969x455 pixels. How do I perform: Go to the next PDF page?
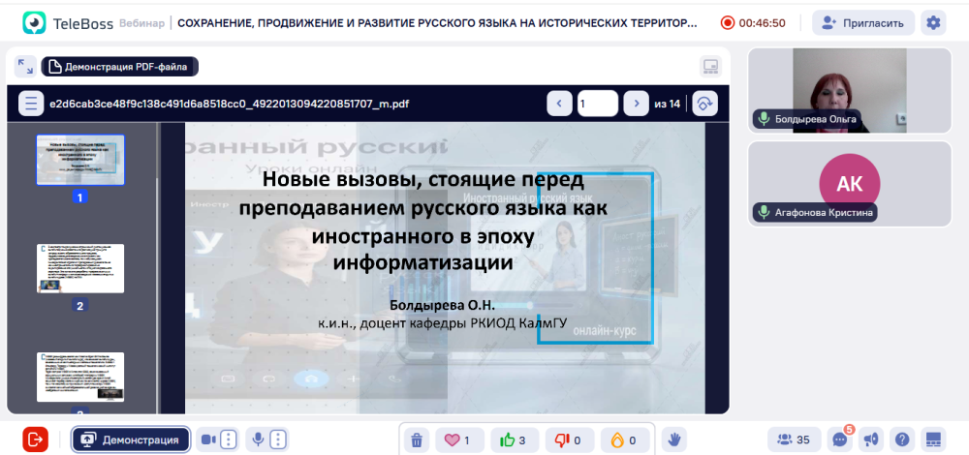pyautogui.click(x=636, y=103)
